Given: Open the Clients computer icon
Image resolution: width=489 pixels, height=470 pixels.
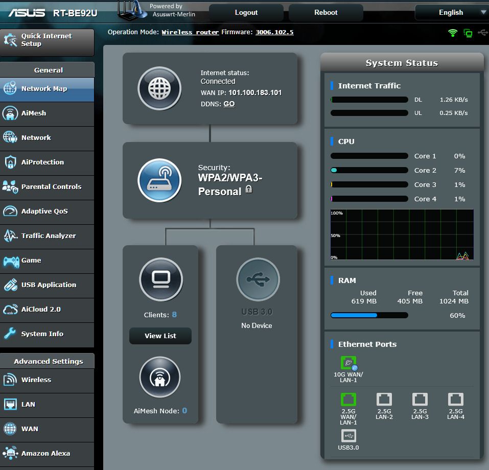Looking at the screenshot, I should click(161, 279).
